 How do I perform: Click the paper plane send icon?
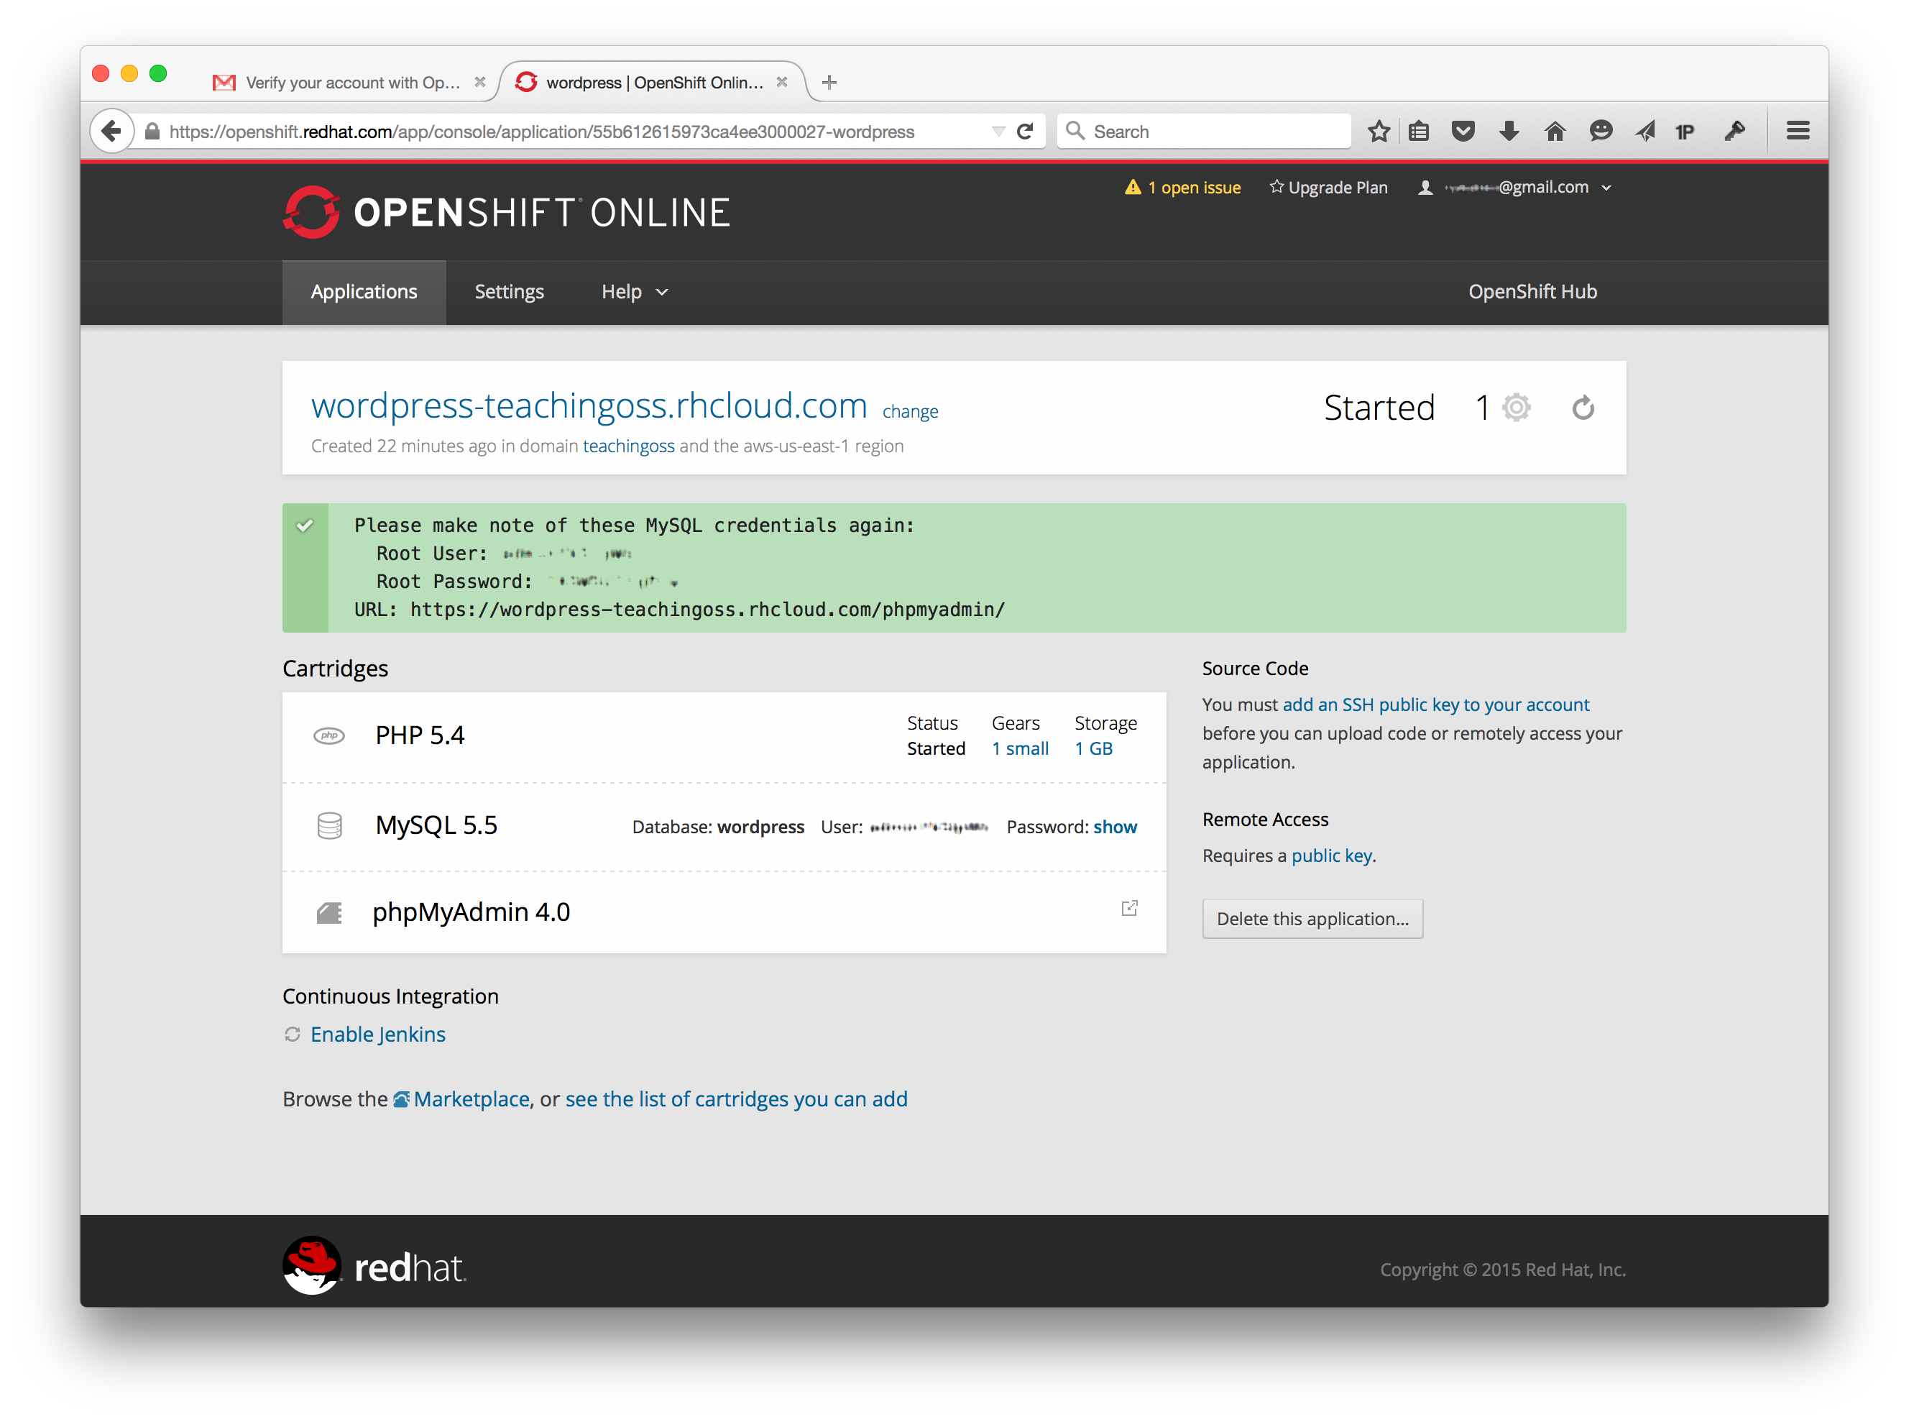pyautogui.click(x=1644, y=132)
